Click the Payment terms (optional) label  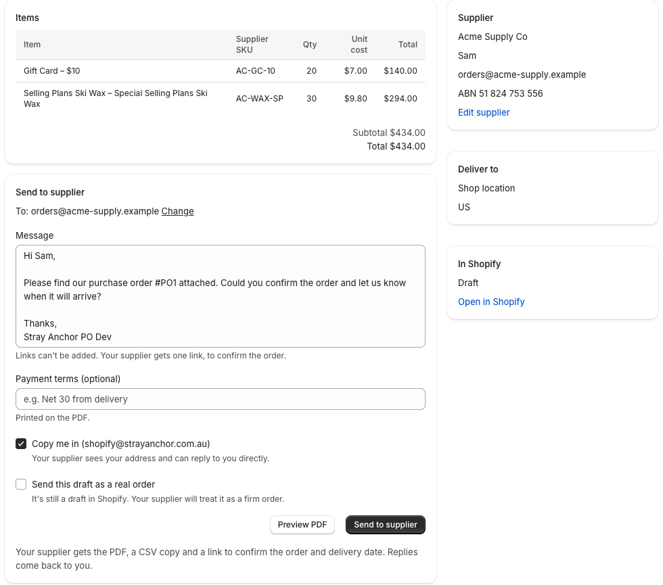coord(68,379)
